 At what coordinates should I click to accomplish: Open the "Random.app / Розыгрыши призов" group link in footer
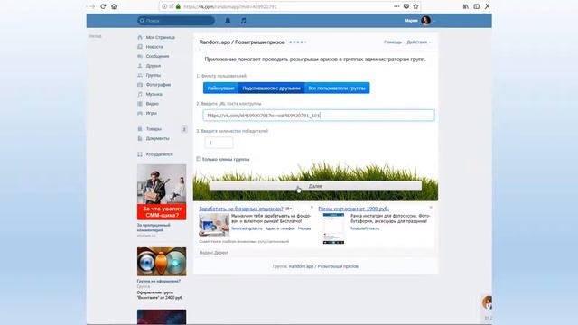(x=323, y=266)
